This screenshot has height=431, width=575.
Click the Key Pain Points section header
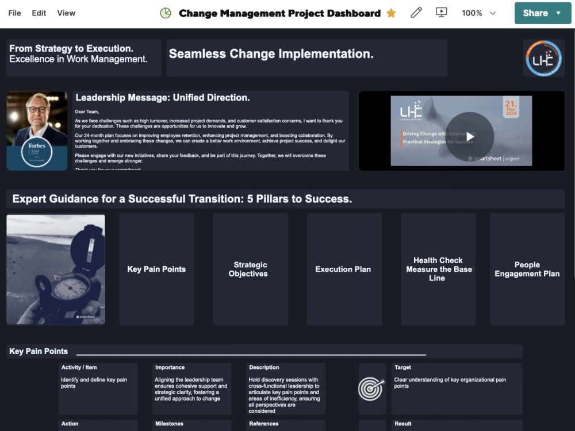click(39, 351)
